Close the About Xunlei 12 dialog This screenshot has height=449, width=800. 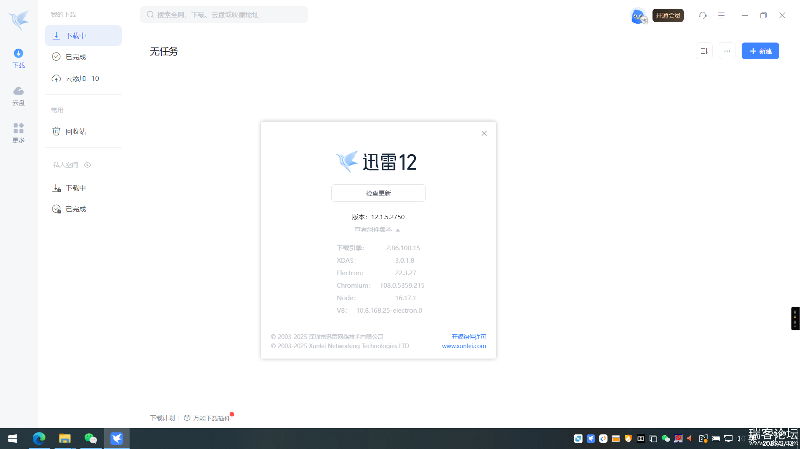tap(484, 133)
